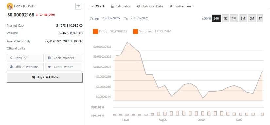The image size is (270, 125).
Task: Click the Buy / Sell Bonk button
Action: coord(45,77)
